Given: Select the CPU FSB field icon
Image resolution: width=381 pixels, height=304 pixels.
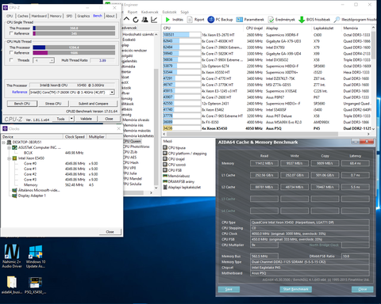Looking at the screenshot, I should point(165,170).
